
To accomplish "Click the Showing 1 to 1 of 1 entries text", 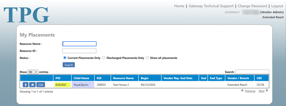I will (36, 92).
